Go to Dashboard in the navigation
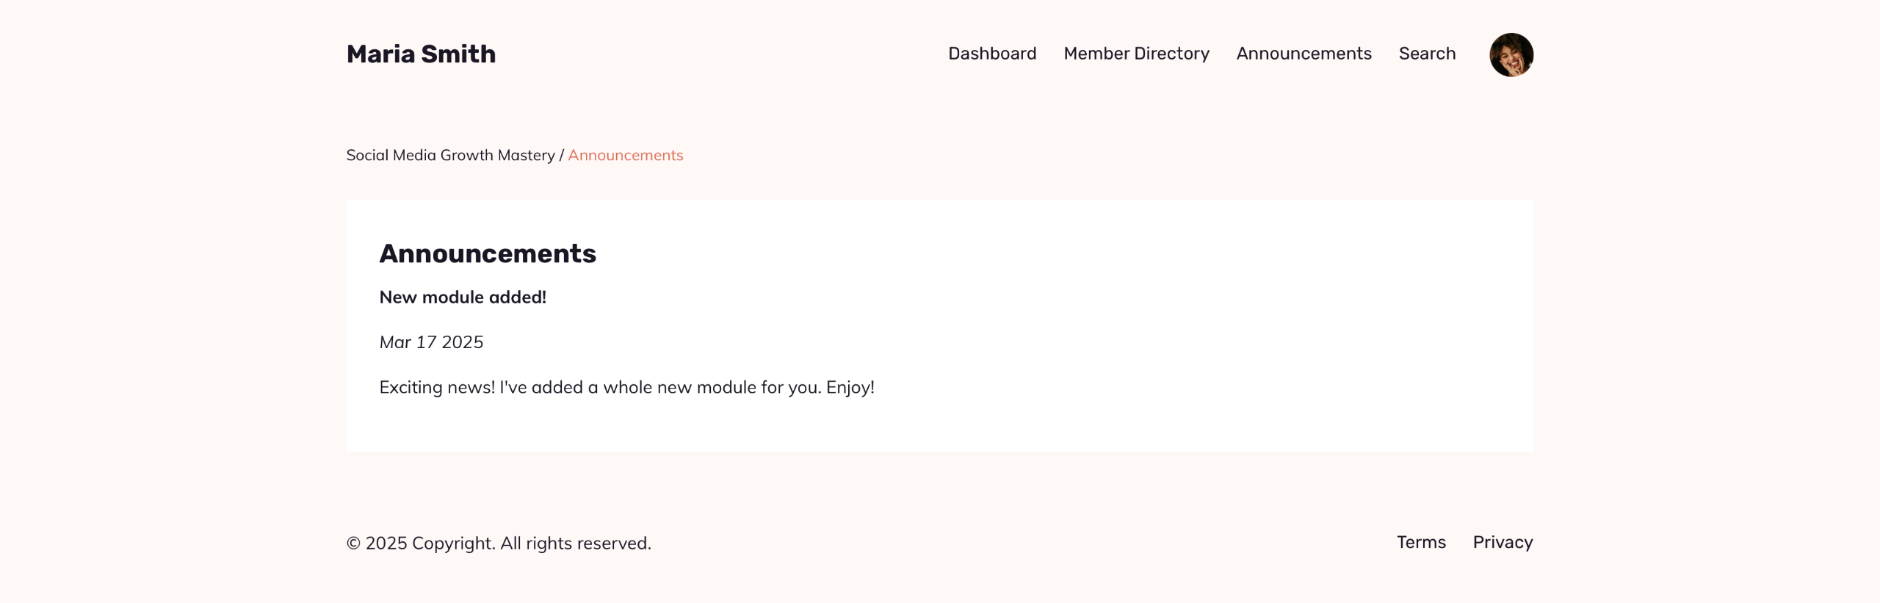1880x603 pixels. click(x=992, y=54)
